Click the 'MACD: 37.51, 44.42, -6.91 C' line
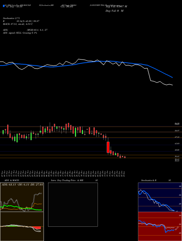 click(x=18, y=24)
